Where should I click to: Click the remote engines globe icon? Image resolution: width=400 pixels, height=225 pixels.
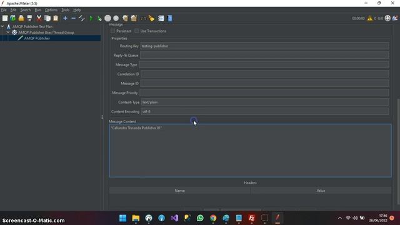(x=387, y=18)
